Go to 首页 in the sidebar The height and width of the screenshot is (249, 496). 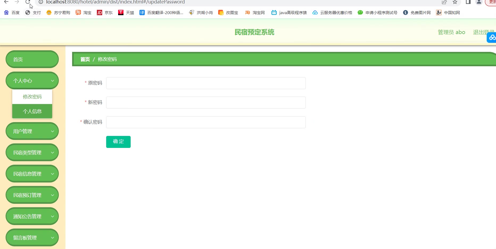[x=32, y=59]
